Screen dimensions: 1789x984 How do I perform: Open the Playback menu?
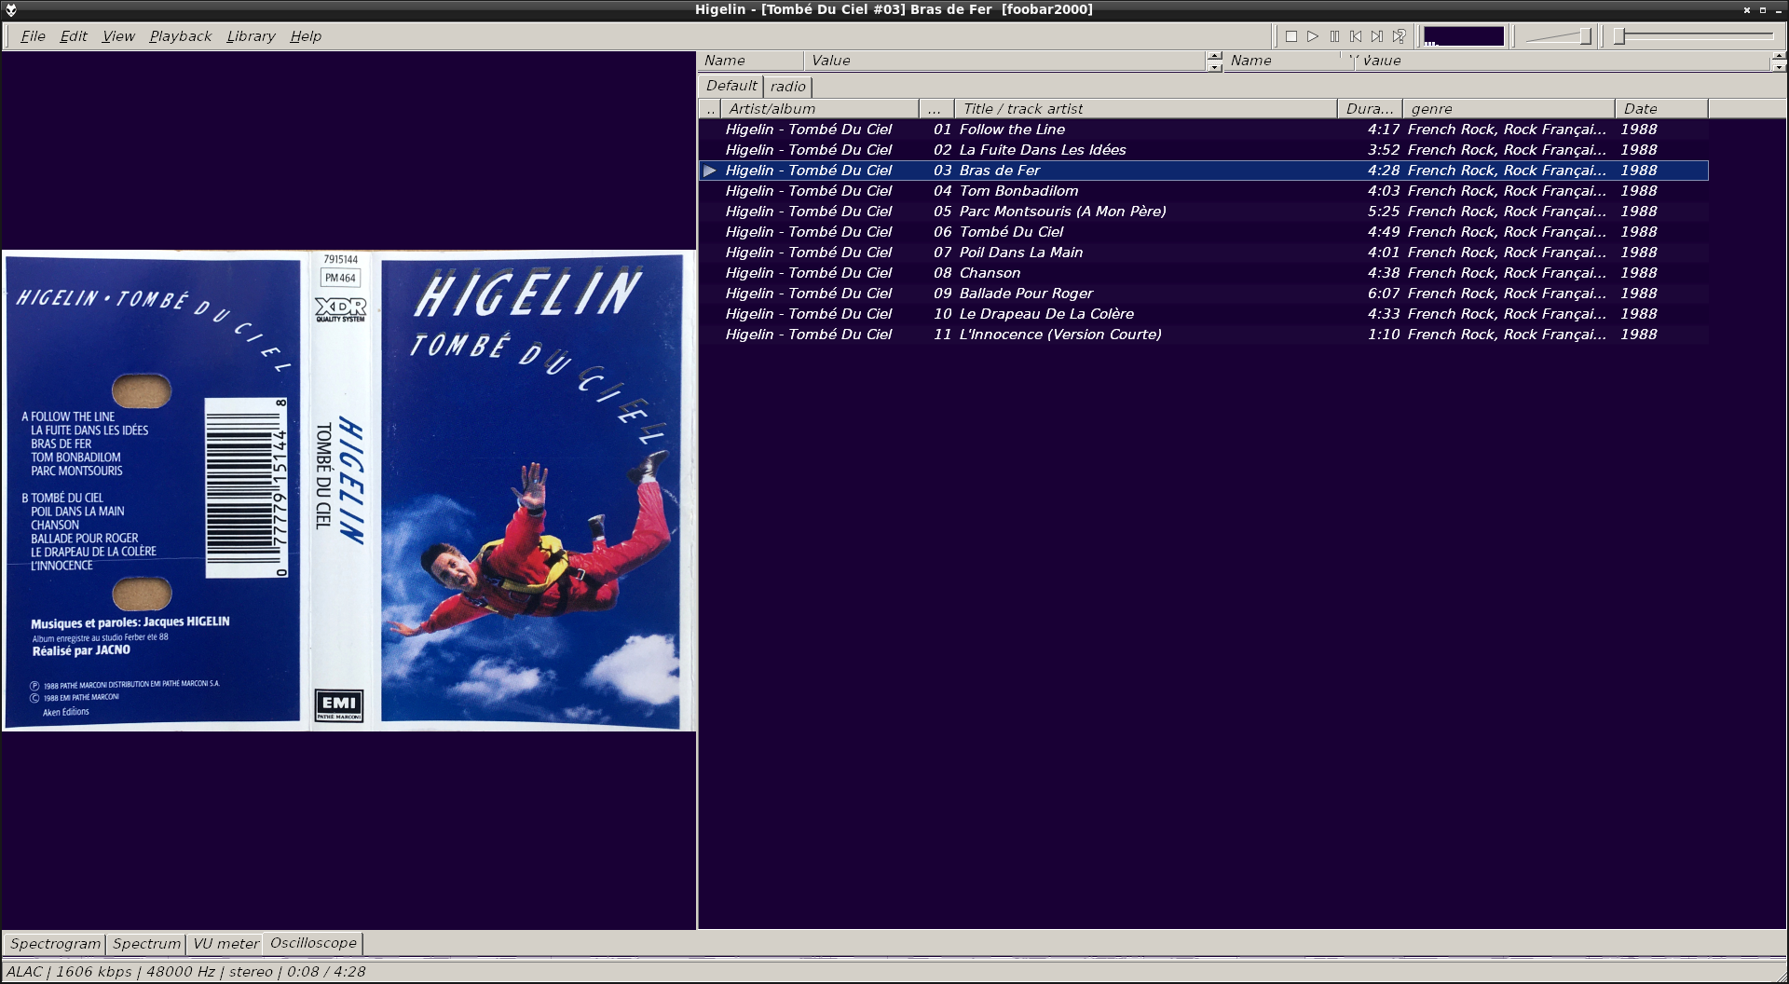(181, 36)
